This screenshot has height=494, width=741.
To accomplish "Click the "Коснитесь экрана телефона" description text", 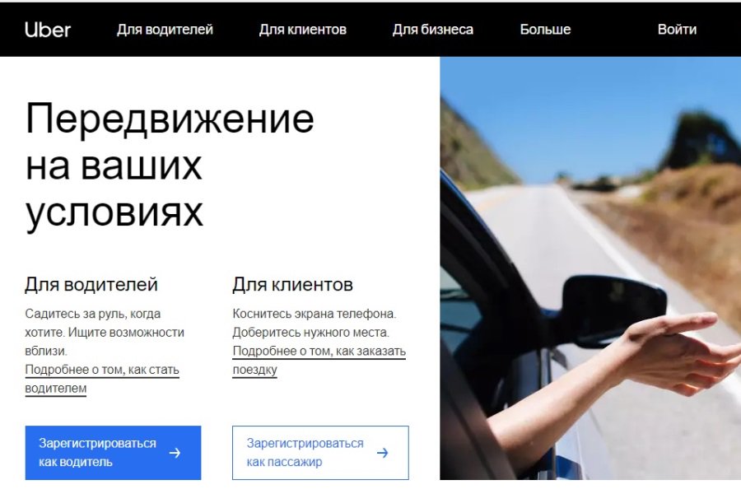I will pyautogui.click(x=315, y=323).
